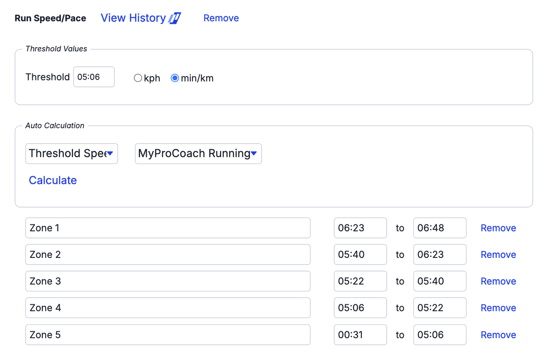544x353 pixels.
Task: Click the View History chart icon
Action: coord(175,18)
